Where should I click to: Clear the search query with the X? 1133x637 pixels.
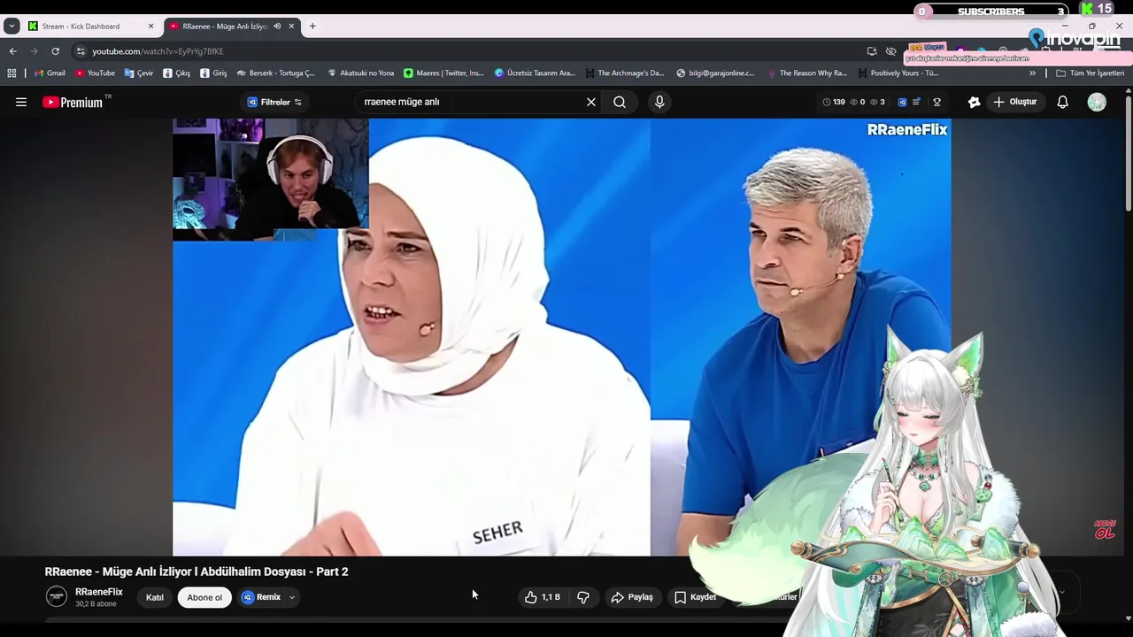pyautogui.click(x=591, y=102)
